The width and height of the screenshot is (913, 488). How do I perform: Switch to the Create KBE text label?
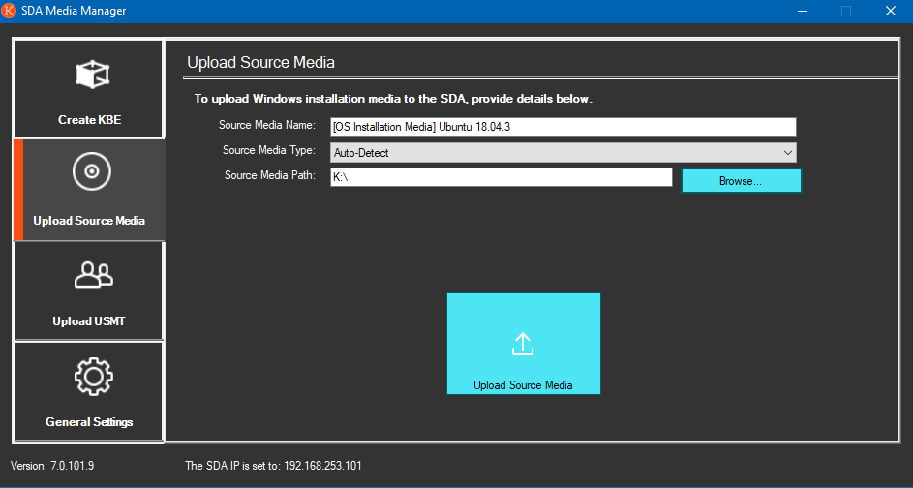[89, 120]
